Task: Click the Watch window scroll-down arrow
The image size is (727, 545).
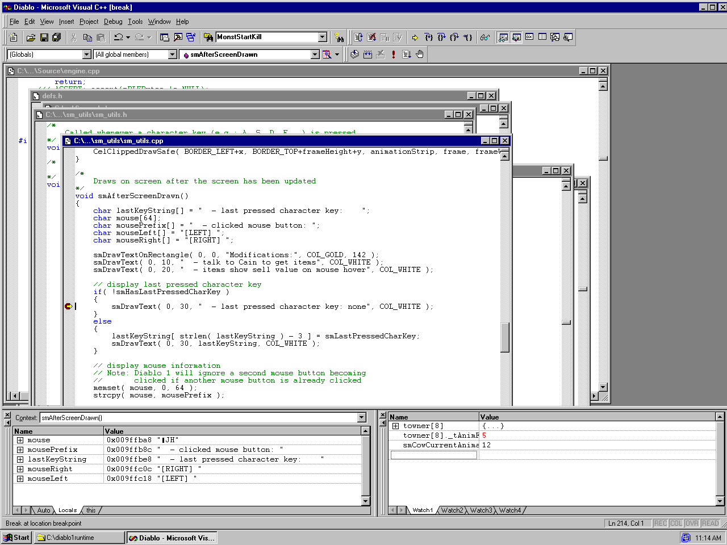Action: pyautogui.click(x=720, y=501)
